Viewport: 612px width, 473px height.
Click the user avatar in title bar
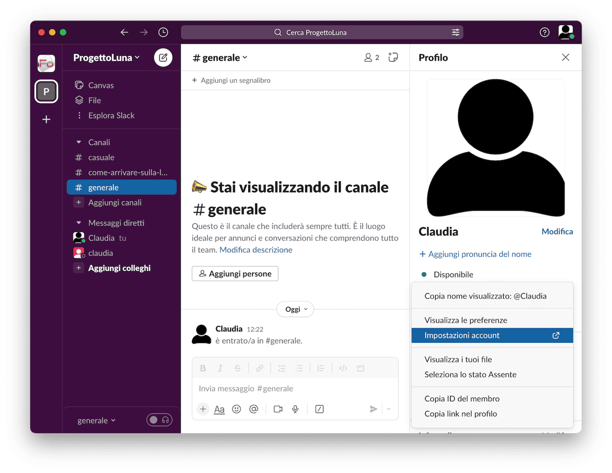click(566, 32)
